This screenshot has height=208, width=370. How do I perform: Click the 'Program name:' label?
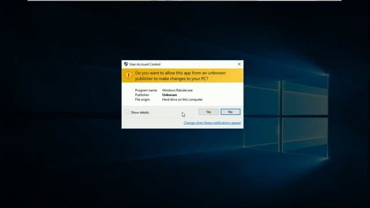pyautogui.click(x=146, y=90)
